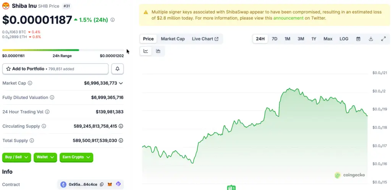Click the $139,981,383 trading volume value
This screenshot has width=391, height=190.
[110, 112]
